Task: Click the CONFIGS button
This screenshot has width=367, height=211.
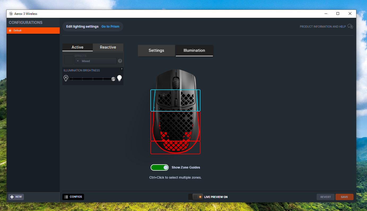Action: click(x=73, y=197)
